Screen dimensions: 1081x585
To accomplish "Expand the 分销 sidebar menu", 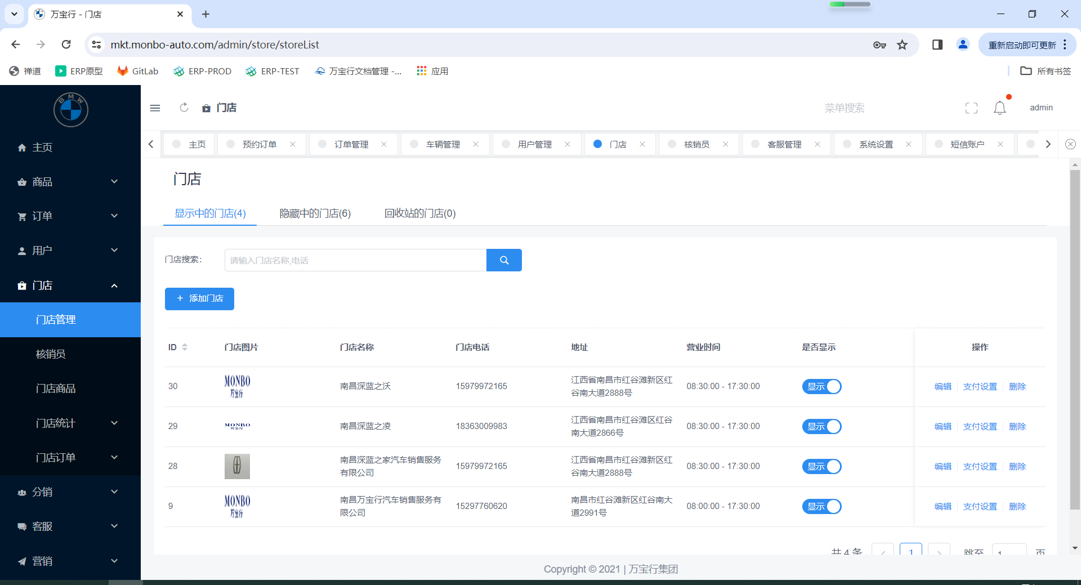I will coord(70,492).
